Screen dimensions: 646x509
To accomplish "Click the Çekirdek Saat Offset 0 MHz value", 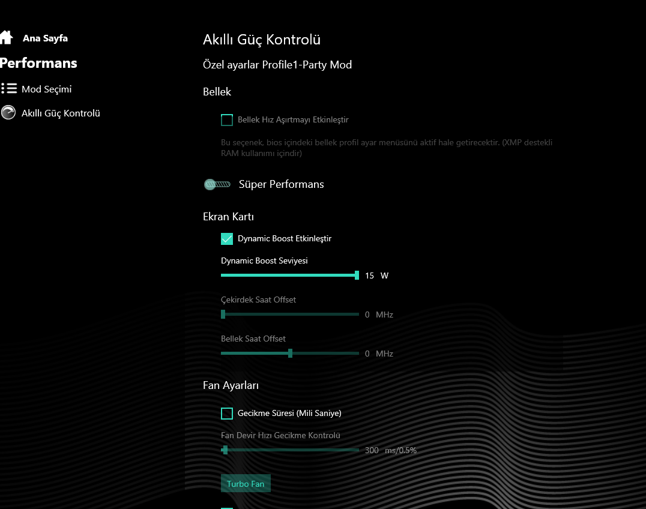I will pos(379,315).
